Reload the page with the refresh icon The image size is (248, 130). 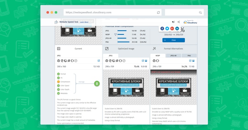tap(158, 12)
